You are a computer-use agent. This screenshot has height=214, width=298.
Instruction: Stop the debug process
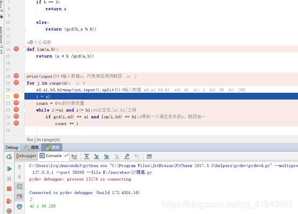tap(9, 189)
